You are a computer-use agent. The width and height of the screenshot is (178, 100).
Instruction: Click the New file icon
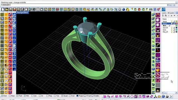3,9
